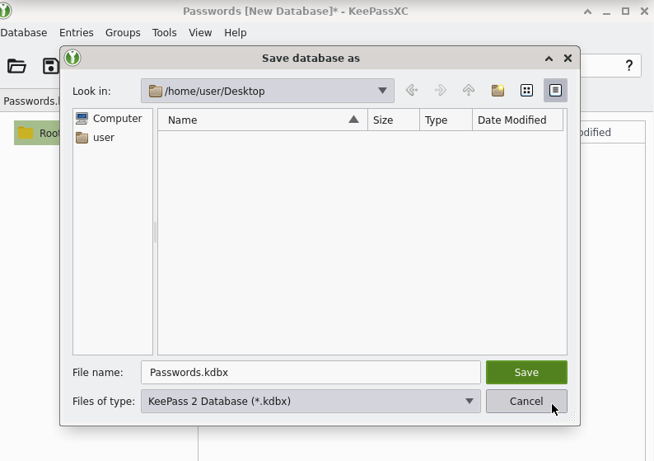Sort by the Date Modified column
This screenshot has height=461, width=654.
[512, 120]
